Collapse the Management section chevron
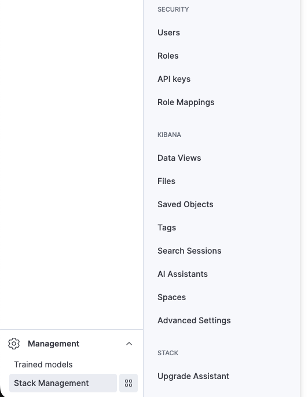The width and height of the screenshot is (308, 397). (x=129, y=344)
